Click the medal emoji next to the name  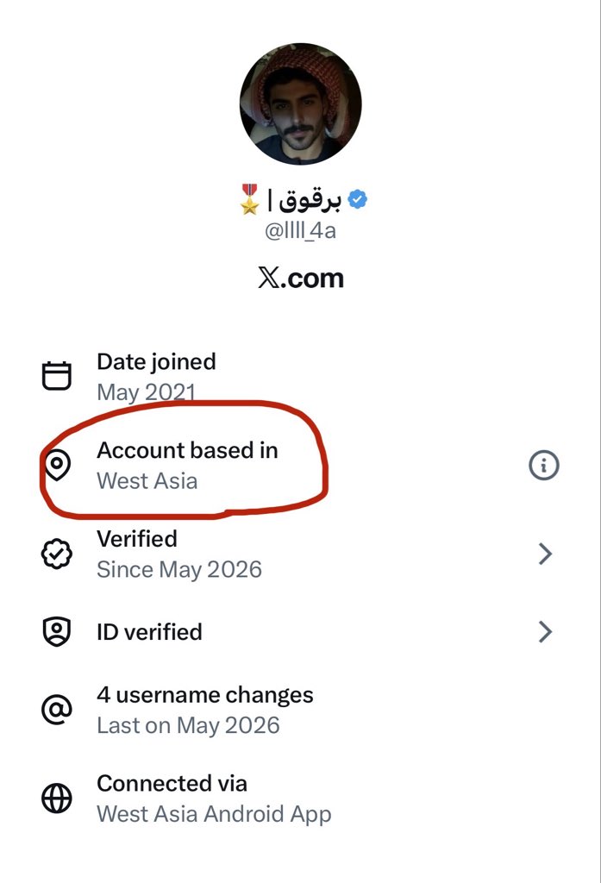(x=249, y=199)
